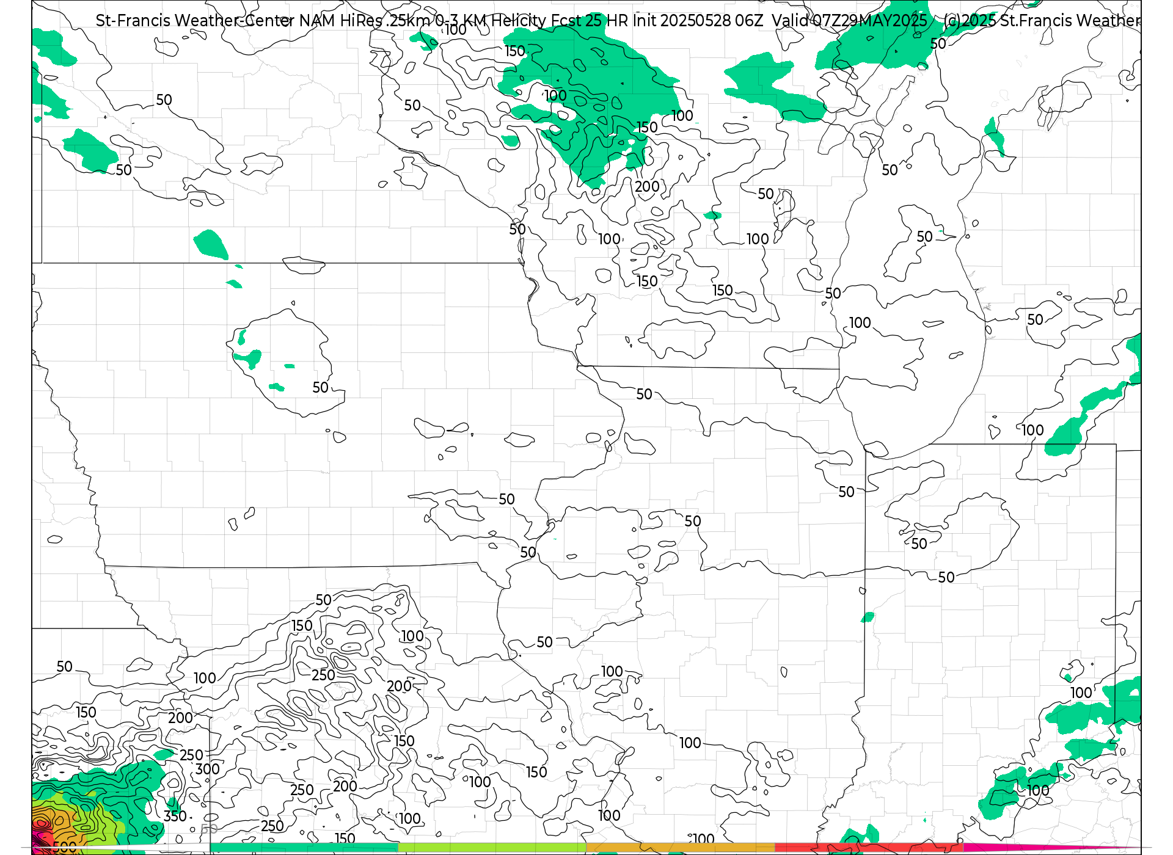The image size is (1173, 855).
Task: Click the '500' helicity contour label
Action: coord(65,847)
